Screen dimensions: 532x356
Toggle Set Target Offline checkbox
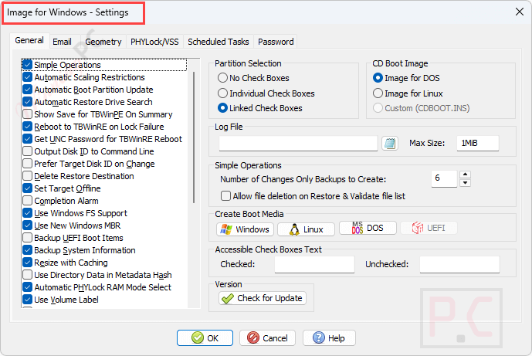(28, 188)
